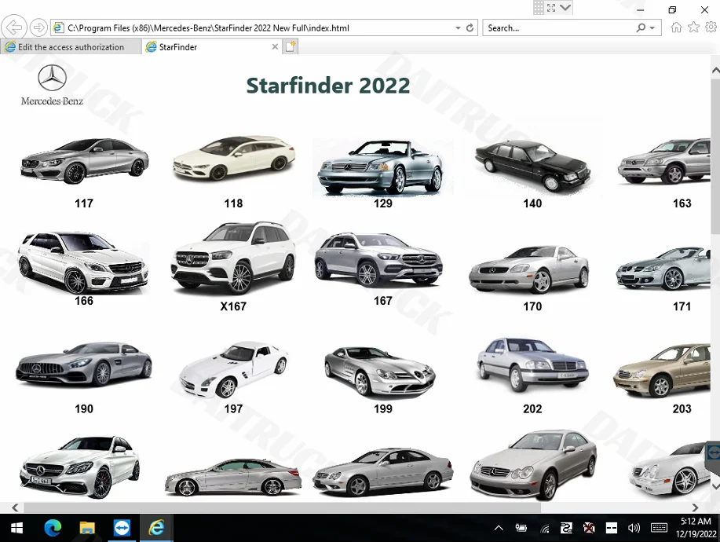
Task: Open the browser Home page icon
Action: tap(676, 27)
